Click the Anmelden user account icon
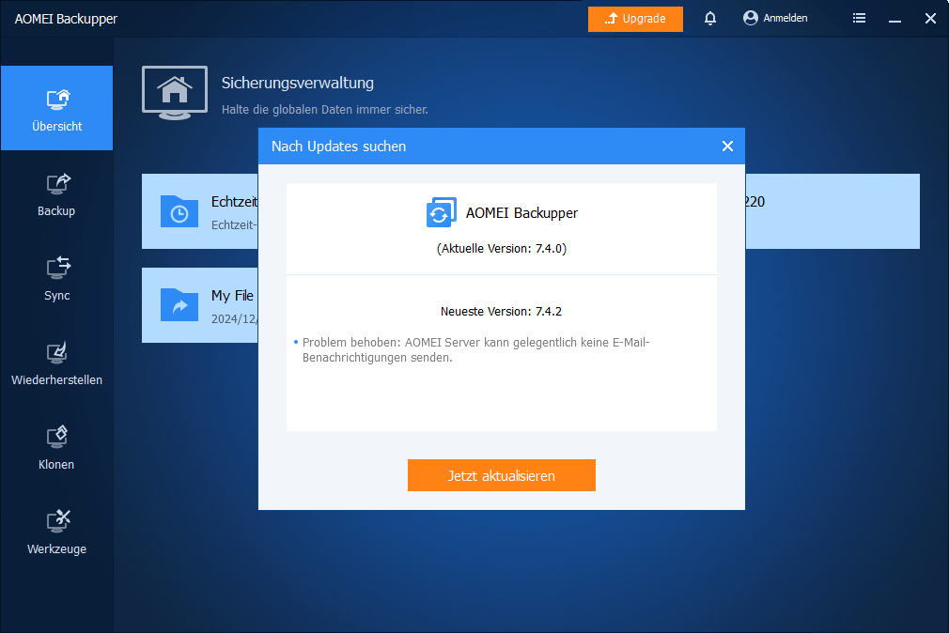The image size is (949, 633). (x=751, y=18)
